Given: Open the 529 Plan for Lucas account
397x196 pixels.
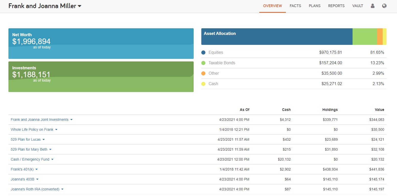Looking at the screenshot, I should (x=25, y=139).
